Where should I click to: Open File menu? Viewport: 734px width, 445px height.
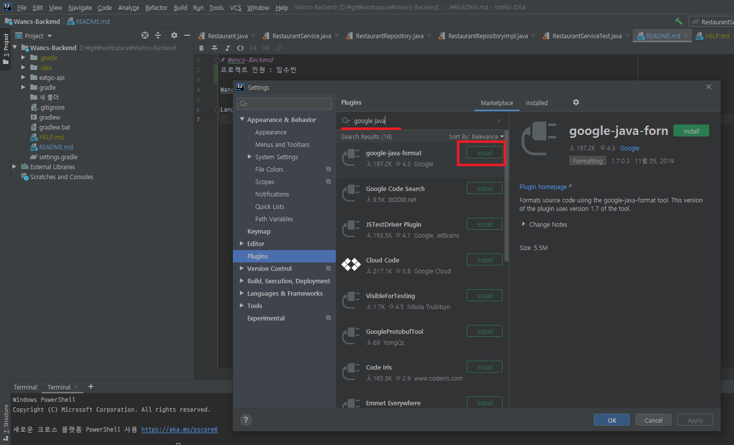pyautogui.click(x=22, y=7)
